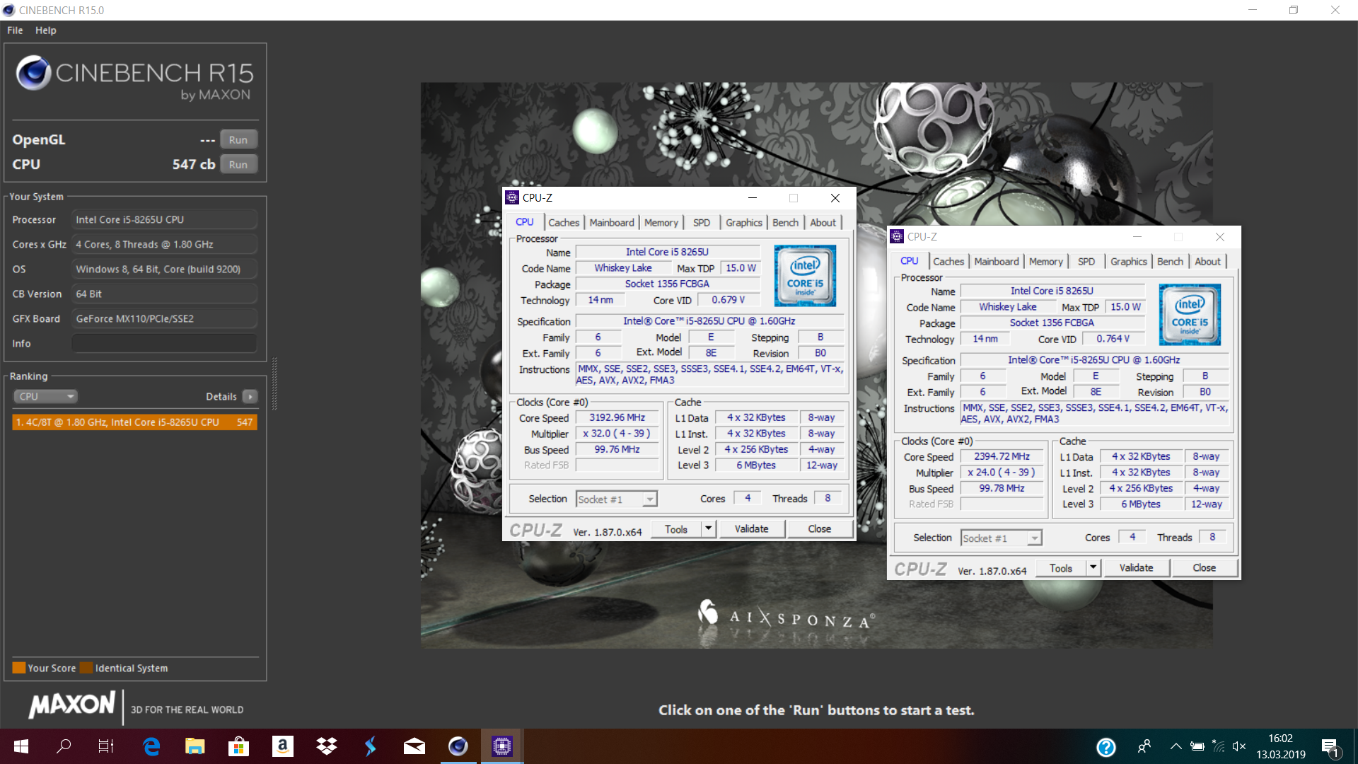Image resolution: width=1358 pixels, height=764 pixels.
Task: Click Validate in right CPU-Z window
Action: [x=1136, y=568]
